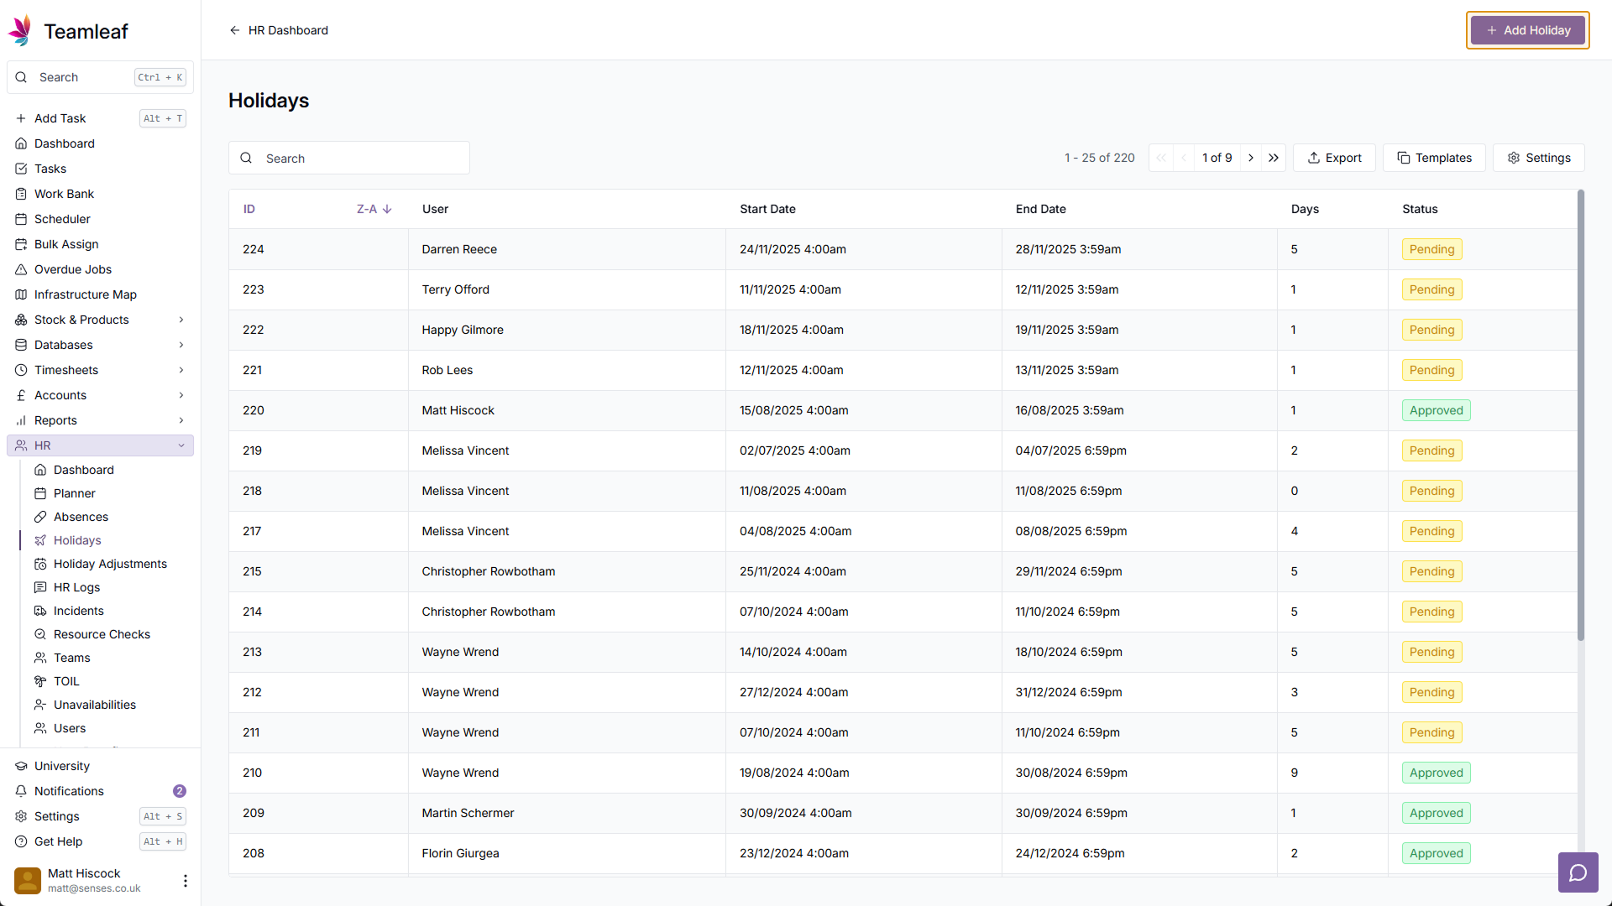
Task: Click the Add Holiday button
Action: [x=1527, y=30]
